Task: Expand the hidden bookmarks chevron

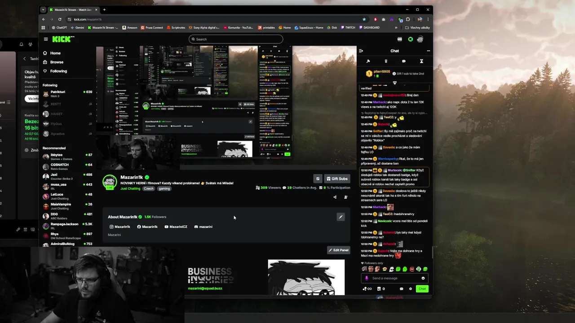Action: click(396, 27)
